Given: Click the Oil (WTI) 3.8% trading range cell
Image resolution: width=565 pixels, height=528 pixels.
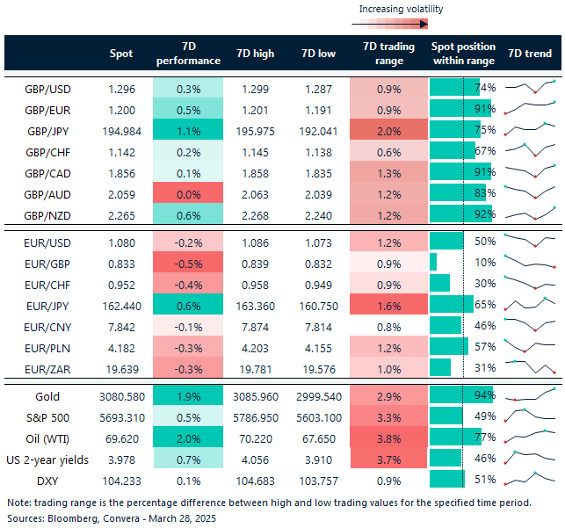Looking at the screenshot, I should [388, 437].
